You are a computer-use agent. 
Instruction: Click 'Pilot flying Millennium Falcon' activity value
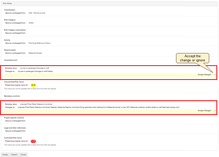40,43
